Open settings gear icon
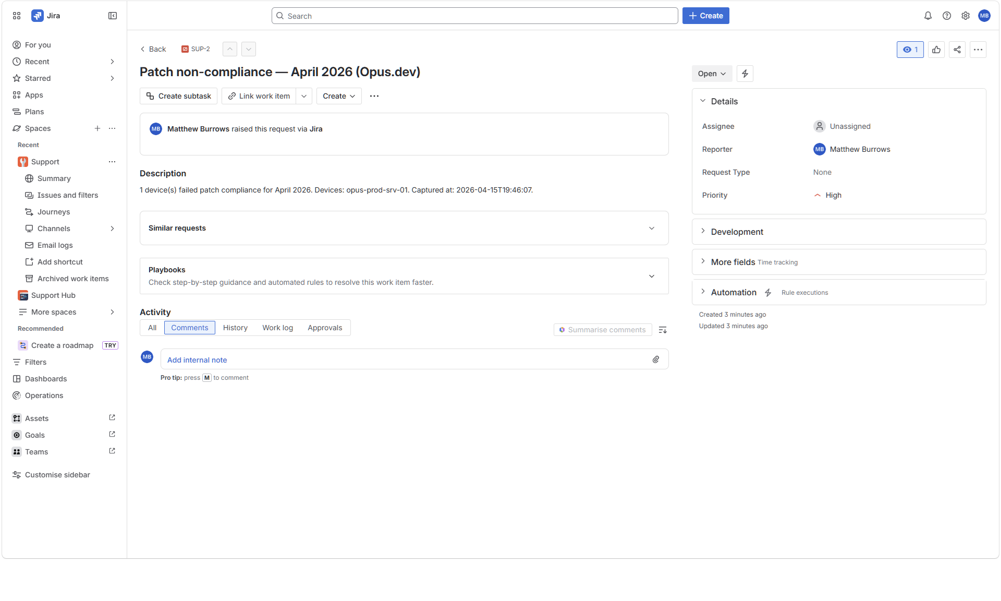The height and width of the screenshot is (601, 1001). point(966,16)
